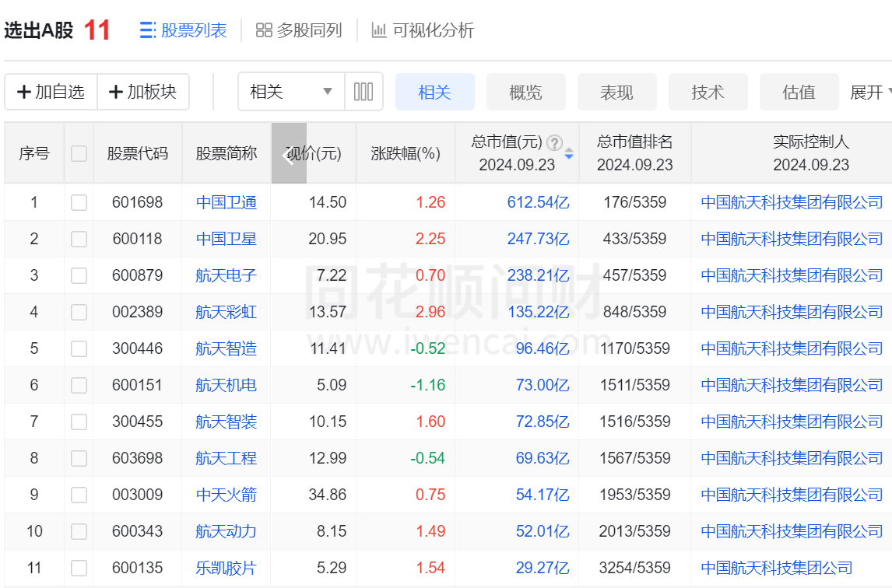Screen dimensions: 892x588
Task: Open 可视化分析 chart view
Action: 423,30
